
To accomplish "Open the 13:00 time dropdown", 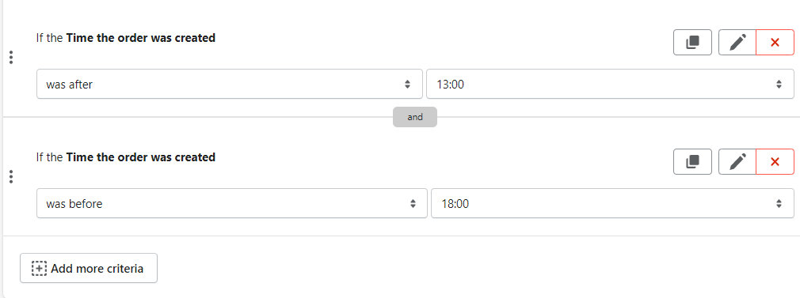I will (610, 84).
